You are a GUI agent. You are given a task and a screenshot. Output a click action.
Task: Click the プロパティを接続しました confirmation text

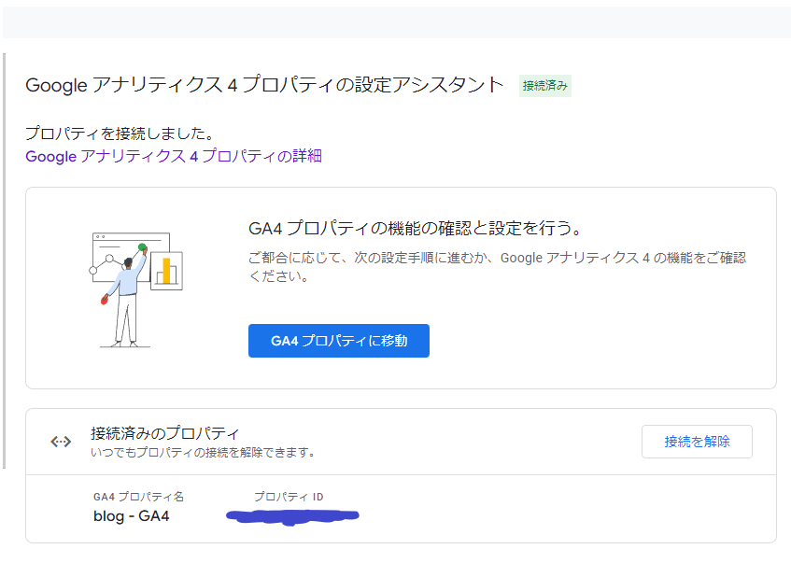(x=119, y=134)
